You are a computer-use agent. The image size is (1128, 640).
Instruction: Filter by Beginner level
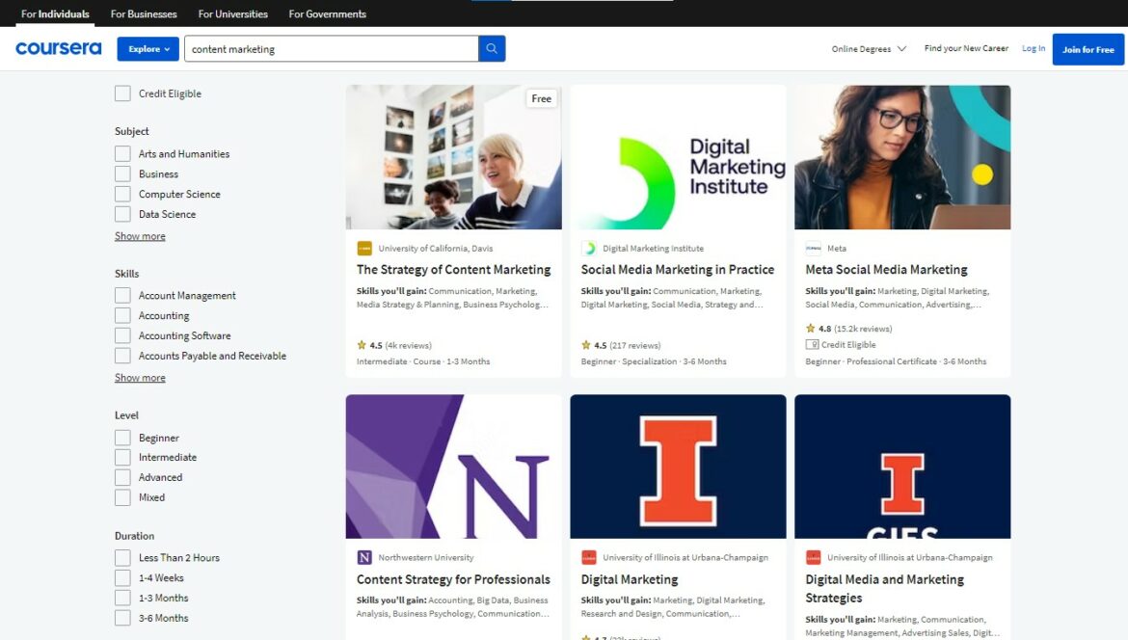123,438
